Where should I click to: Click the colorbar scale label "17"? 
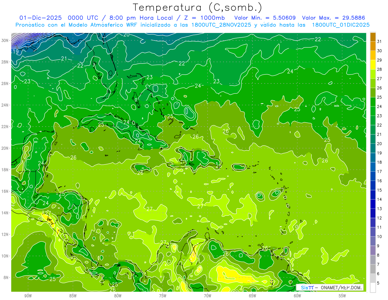point(380,172)
